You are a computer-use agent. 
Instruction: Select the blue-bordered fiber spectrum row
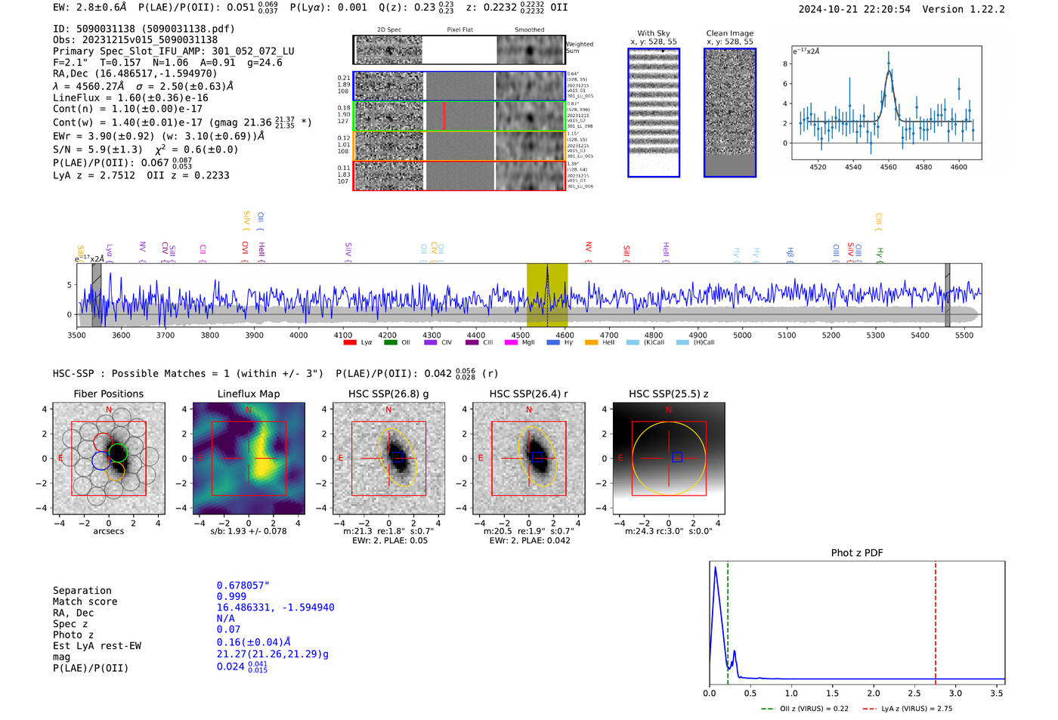(459, 86)
